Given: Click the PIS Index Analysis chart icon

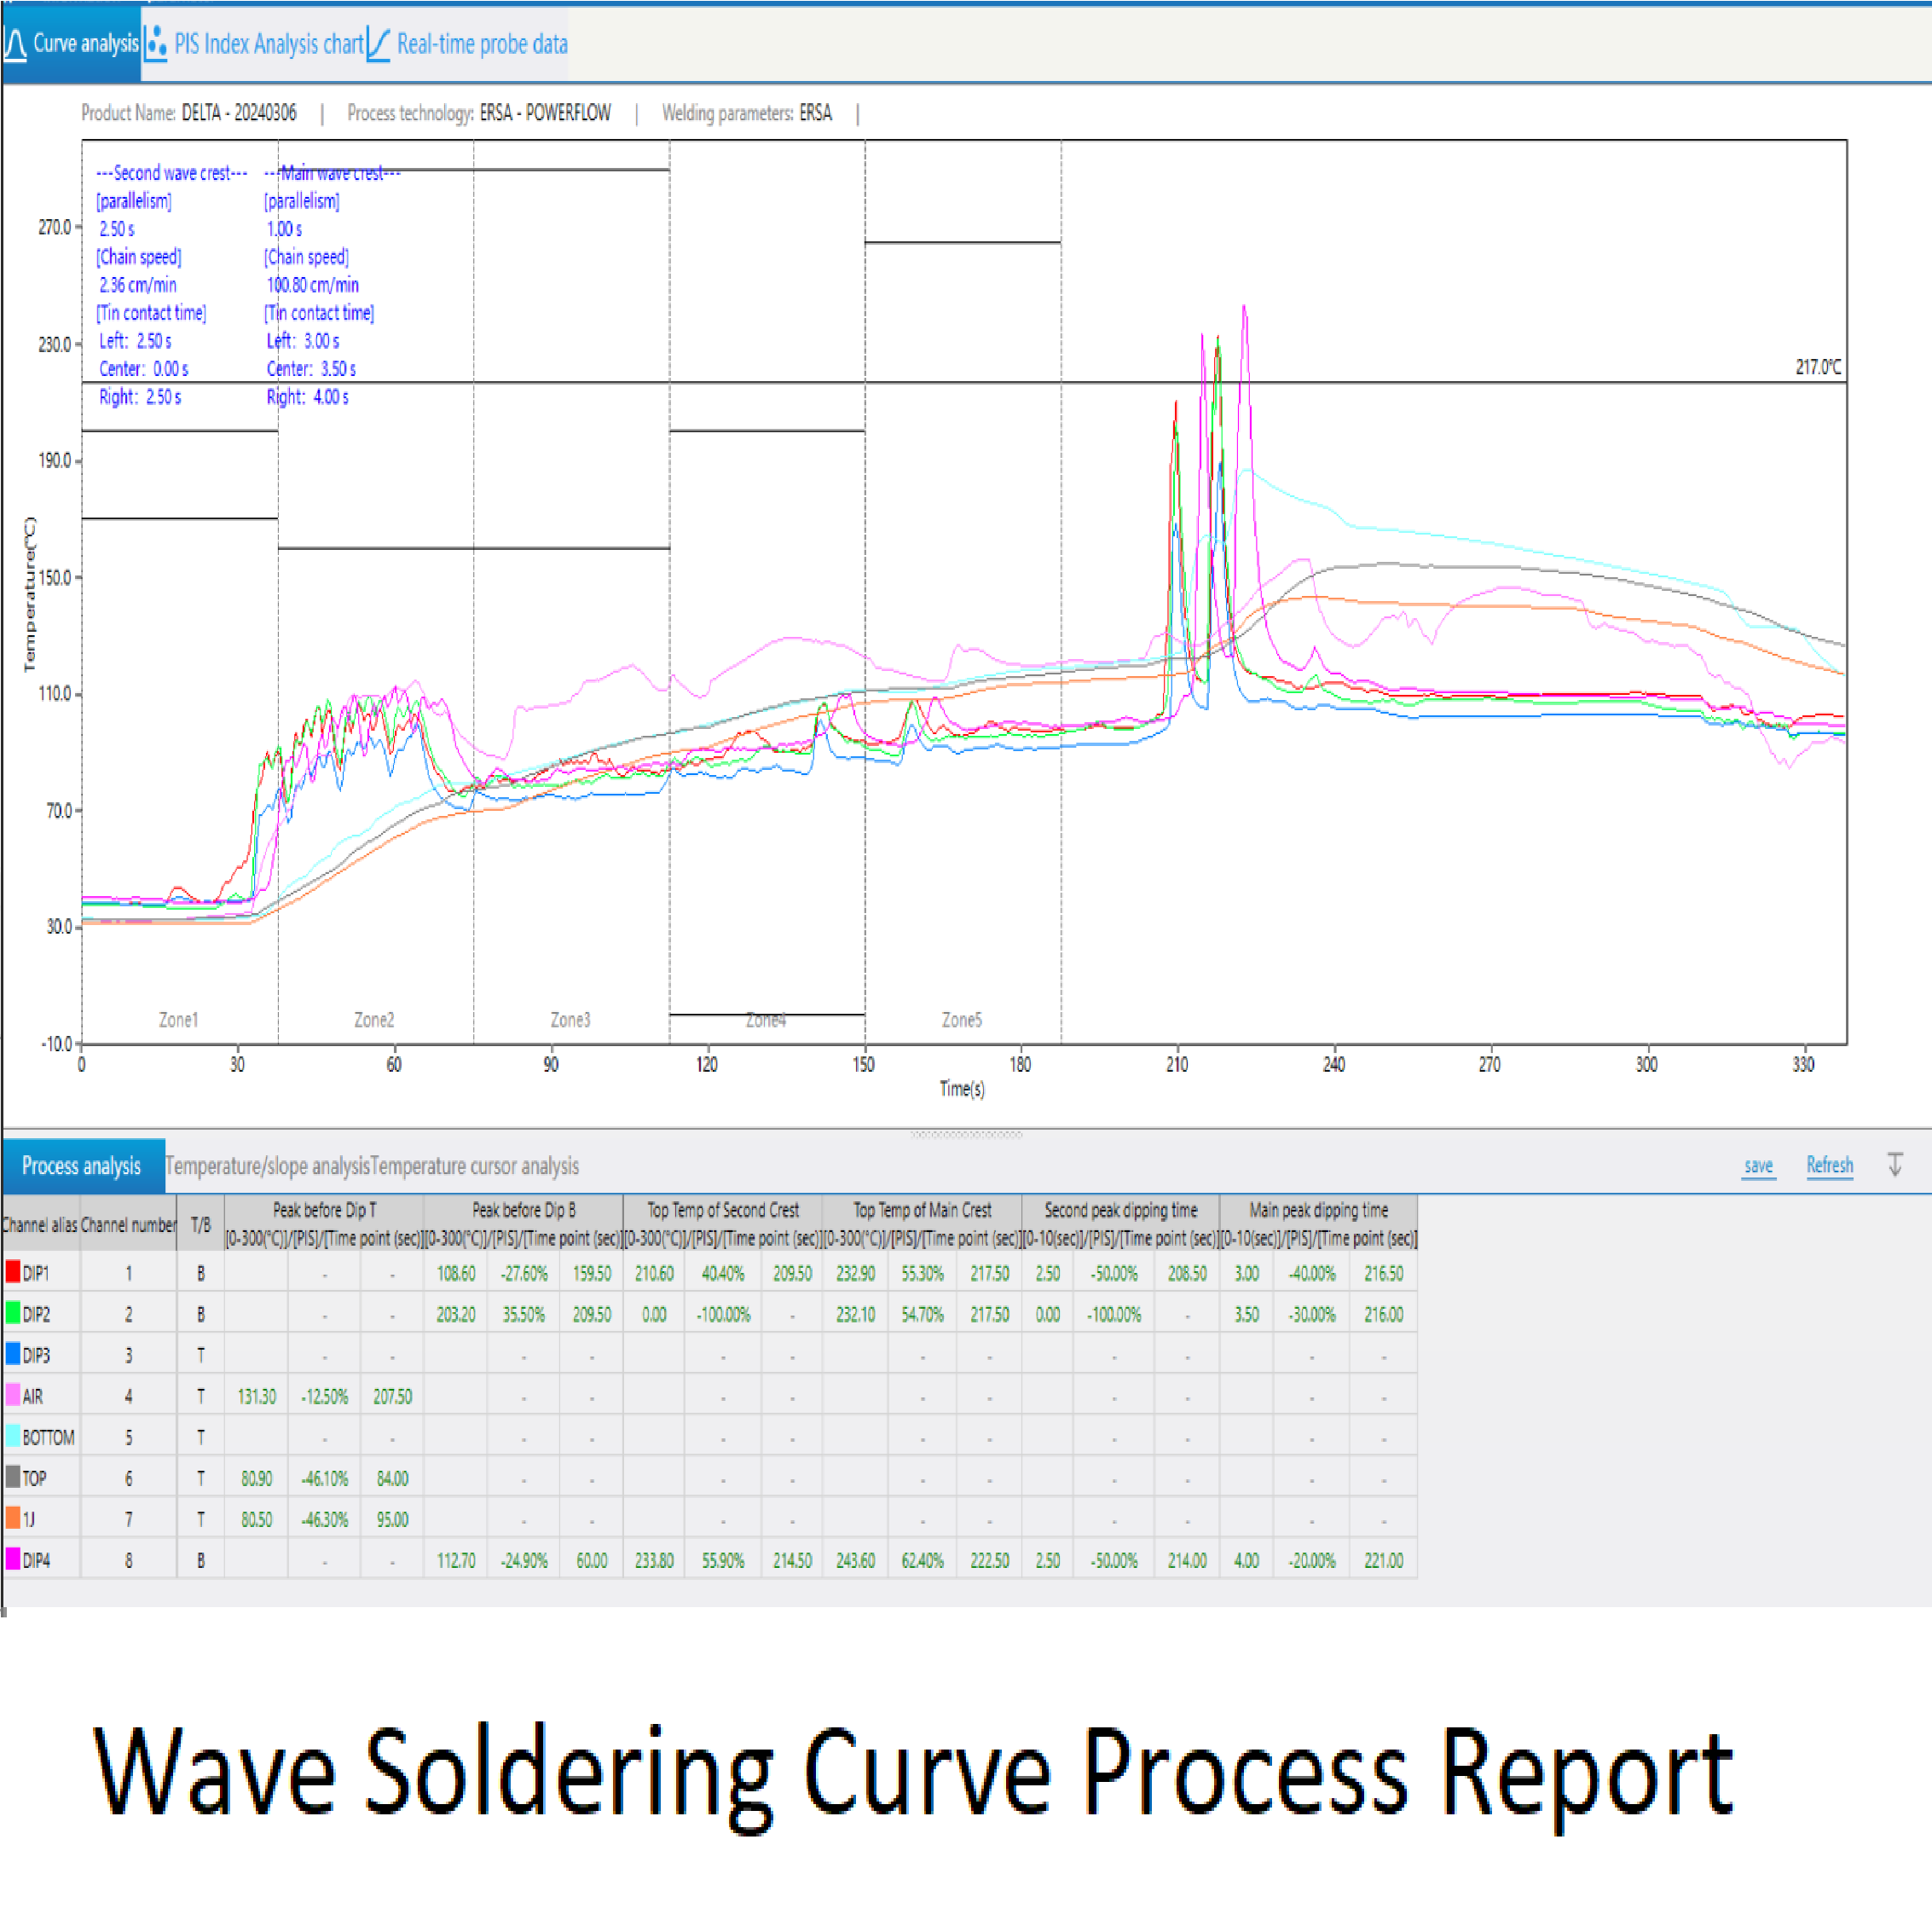Looking at the screenshot, I should click(x=156, y=44).
